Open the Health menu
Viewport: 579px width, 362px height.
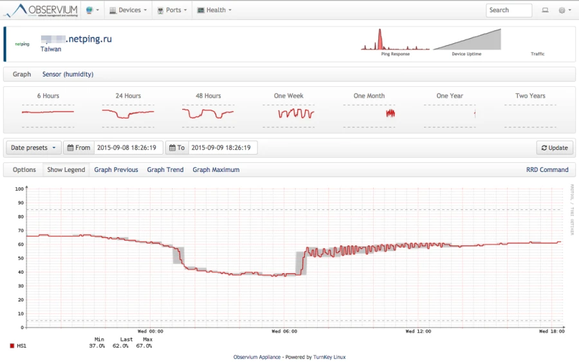pyautogui.click(x=214, y=10)
